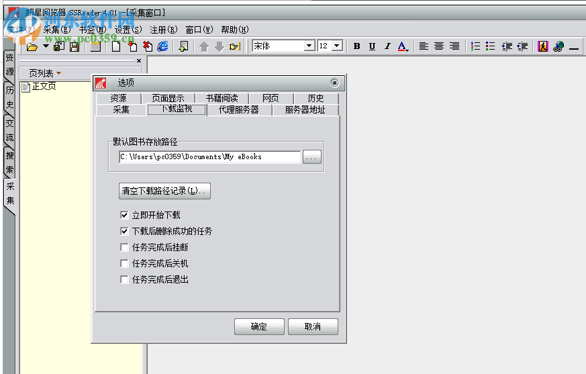Switch to the 代理服务器 tab
Image resolution: width=586 pixels, height=374 pixels.
[x=239, y=109]
